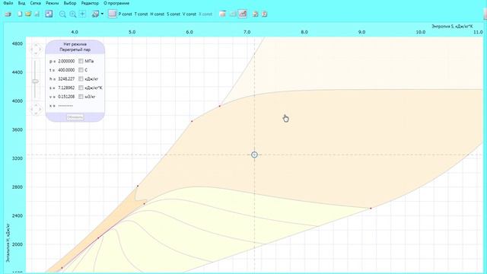Click the Обновить button in panel
487x274 pixels.
[75, 117]
